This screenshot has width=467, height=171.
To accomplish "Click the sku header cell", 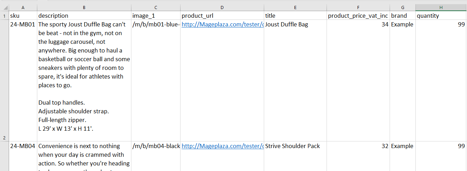I will pos(23,16).
